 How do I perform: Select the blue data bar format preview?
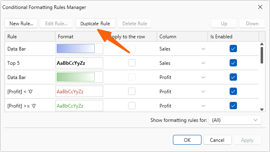[79, 48]
